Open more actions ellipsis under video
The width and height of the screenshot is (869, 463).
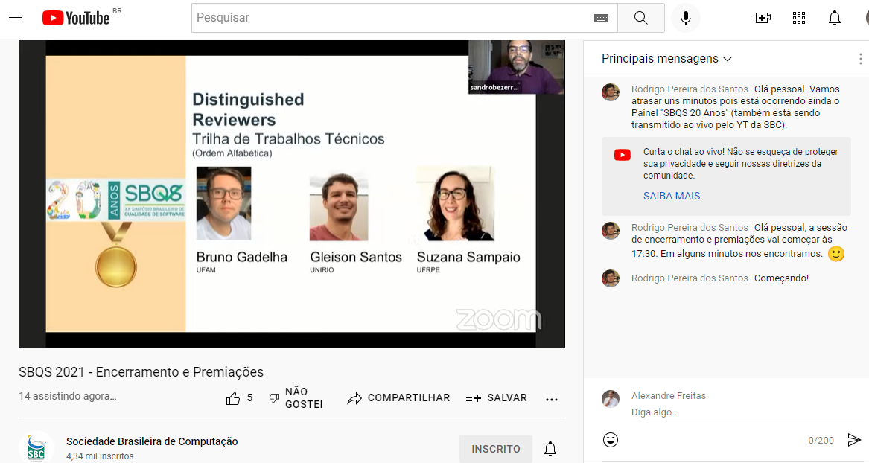tap(552, 399)
